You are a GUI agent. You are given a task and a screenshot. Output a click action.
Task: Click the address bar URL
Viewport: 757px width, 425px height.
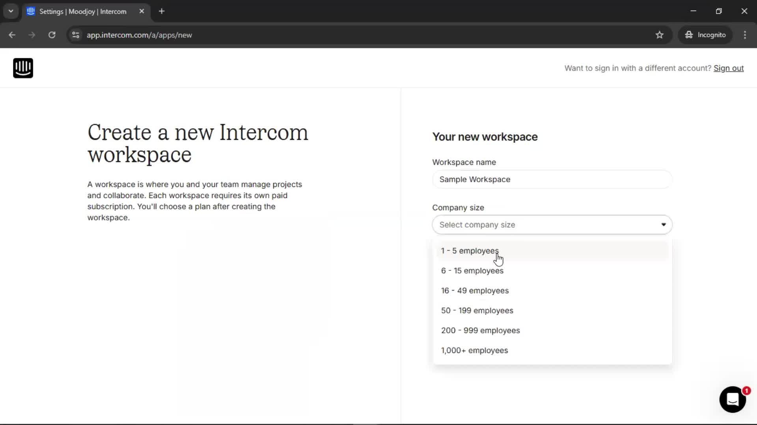point(140,35)
